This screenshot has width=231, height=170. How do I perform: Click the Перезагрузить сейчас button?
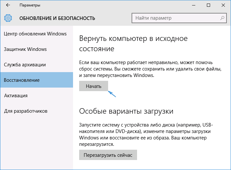pos(108,155)
